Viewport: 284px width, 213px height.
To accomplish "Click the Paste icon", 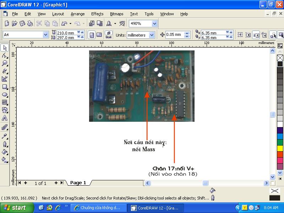I will [x=55, y=23].
